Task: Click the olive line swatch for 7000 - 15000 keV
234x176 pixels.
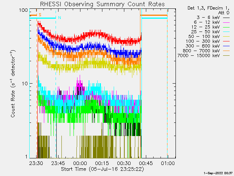Action: (x=226, y=56)
